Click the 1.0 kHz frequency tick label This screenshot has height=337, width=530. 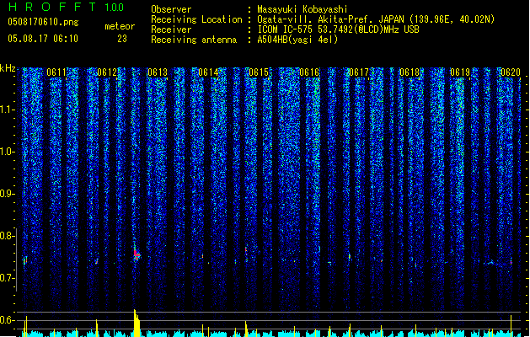(7, 152)
